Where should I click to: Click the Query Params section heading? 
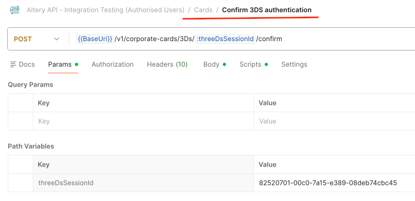31,85
